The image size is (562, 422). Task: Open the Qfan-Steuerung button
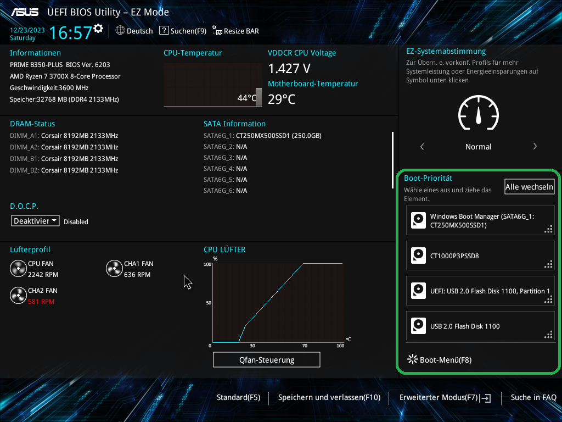tap(267, 359)
